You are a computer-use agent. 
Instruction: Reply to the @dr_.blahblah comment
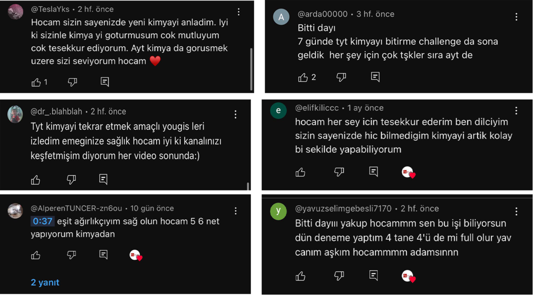point(103,179)
